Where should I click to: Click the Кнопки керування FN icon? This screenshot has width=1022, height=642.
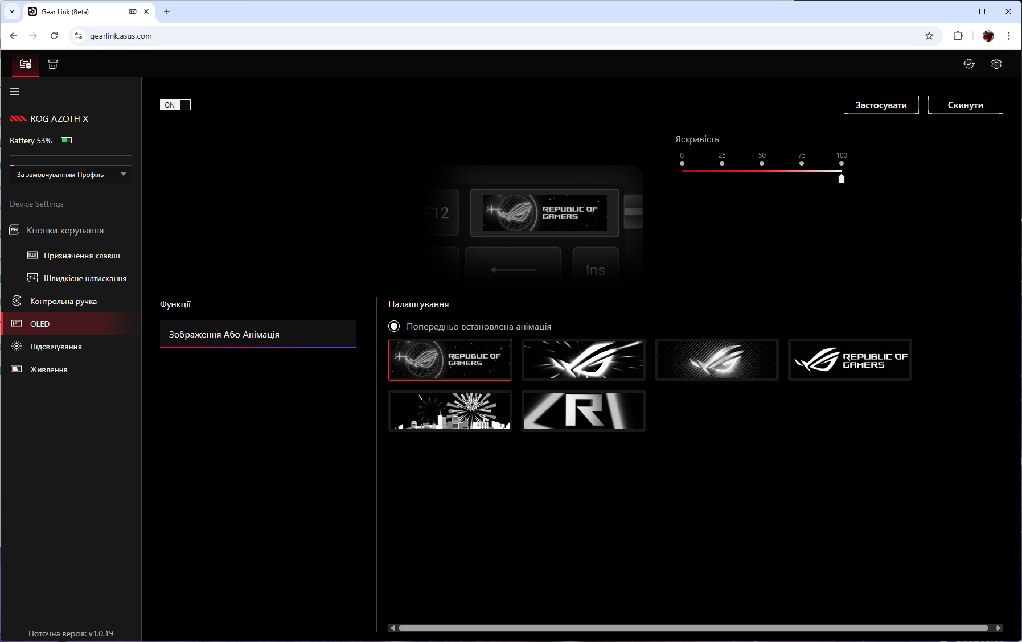point(15,230)
